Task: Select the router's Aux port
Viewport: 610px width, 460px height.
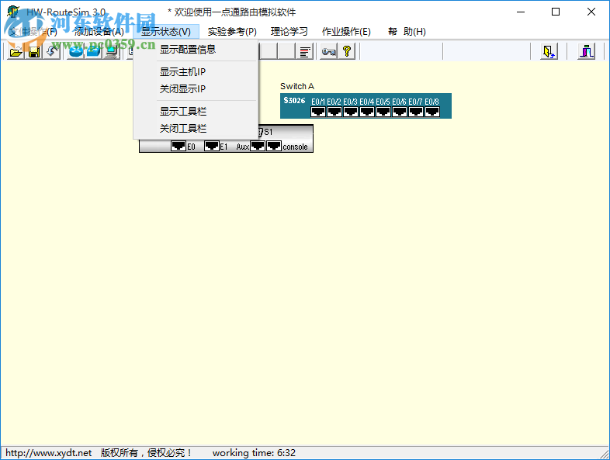Action: click(x=258, y=146)
